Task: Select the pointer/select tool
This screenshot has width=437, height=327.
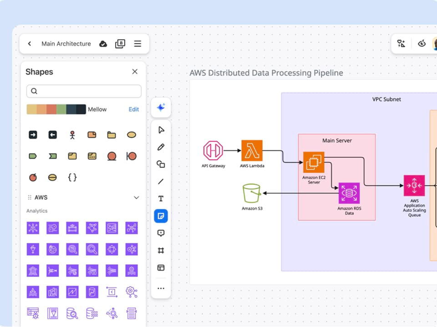Action: 161,130
